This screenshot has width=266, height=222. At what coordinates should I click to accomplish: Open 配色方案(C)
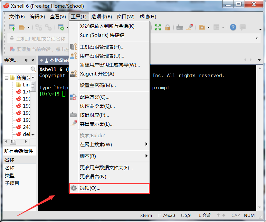tap(109, 97)
